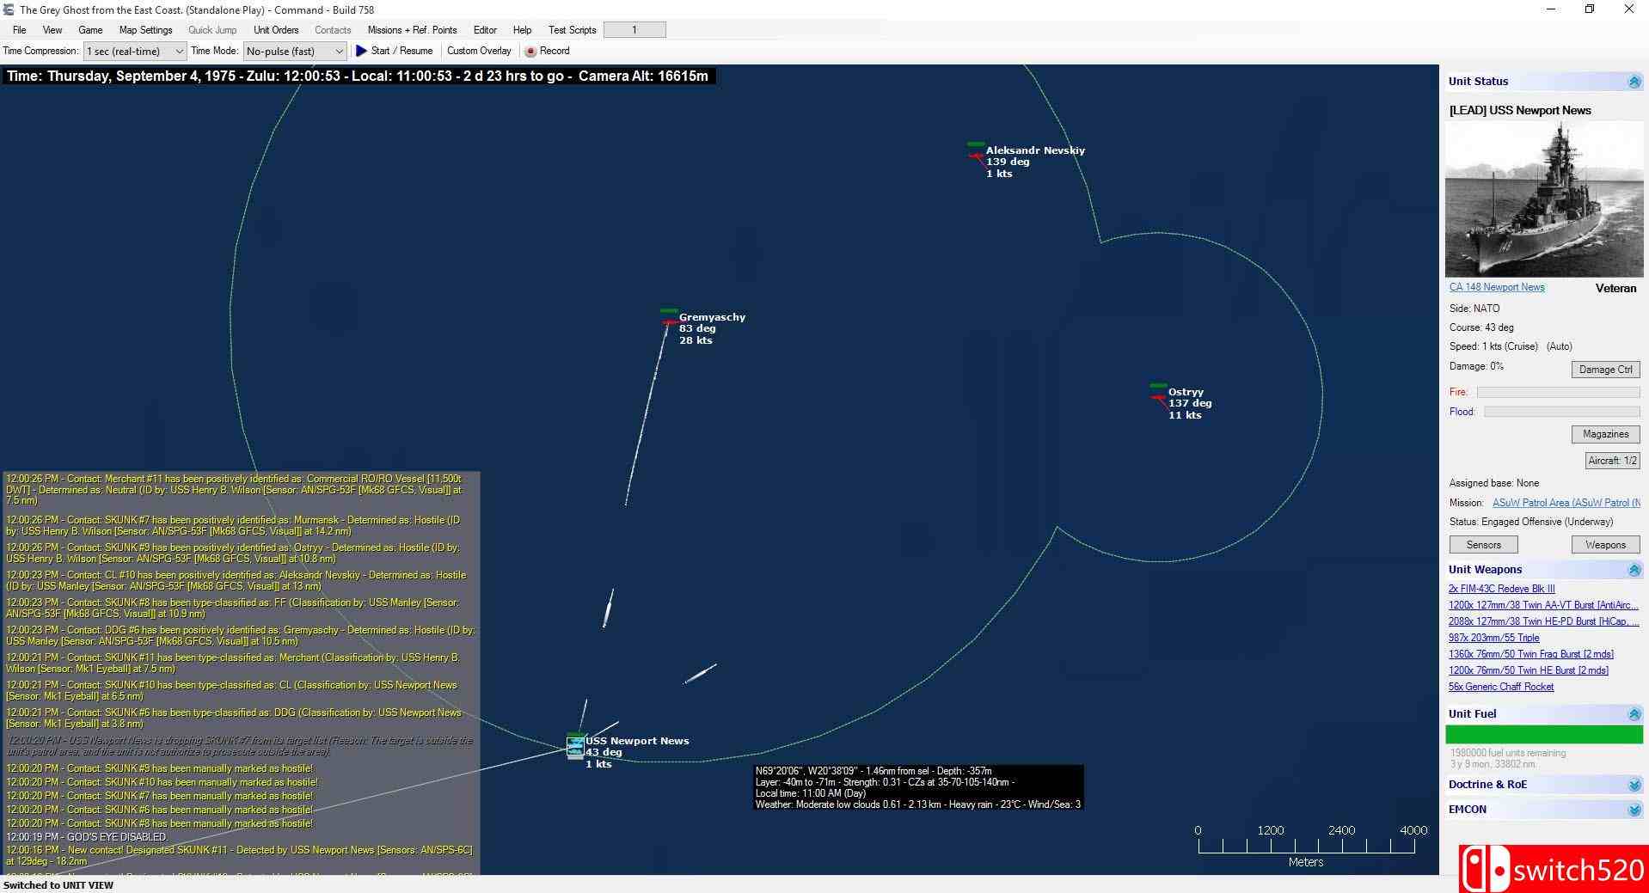Click the USS Newport News photo thumbnail
This screenshot has height=893, width=1649.
[1543, 199]
